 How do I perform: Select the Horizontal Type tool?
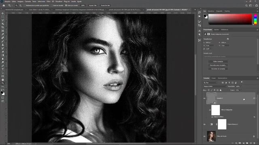tap(3, 69)
